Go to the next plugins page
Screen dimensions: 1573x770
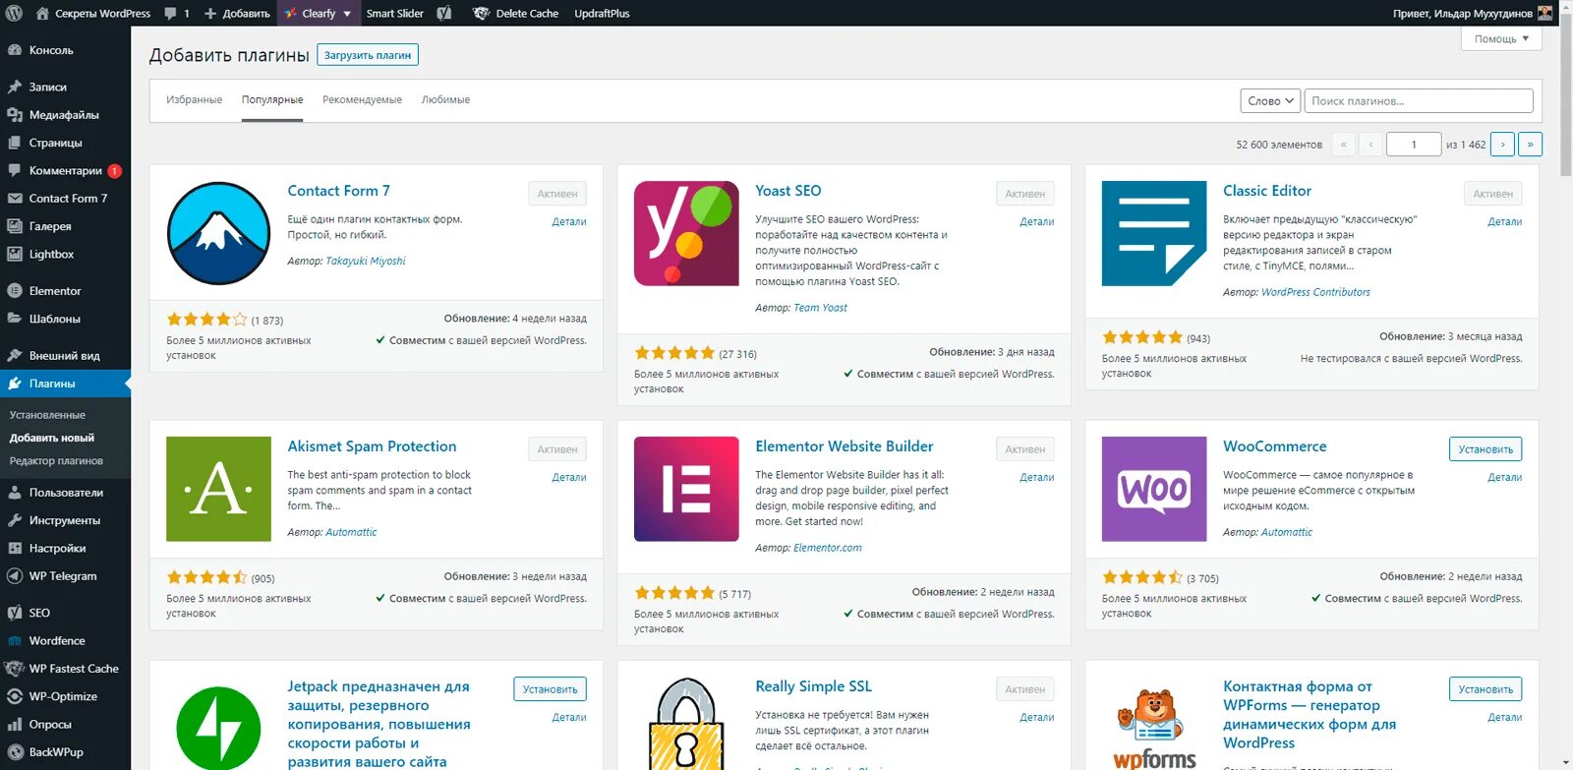click(1502, 145)
